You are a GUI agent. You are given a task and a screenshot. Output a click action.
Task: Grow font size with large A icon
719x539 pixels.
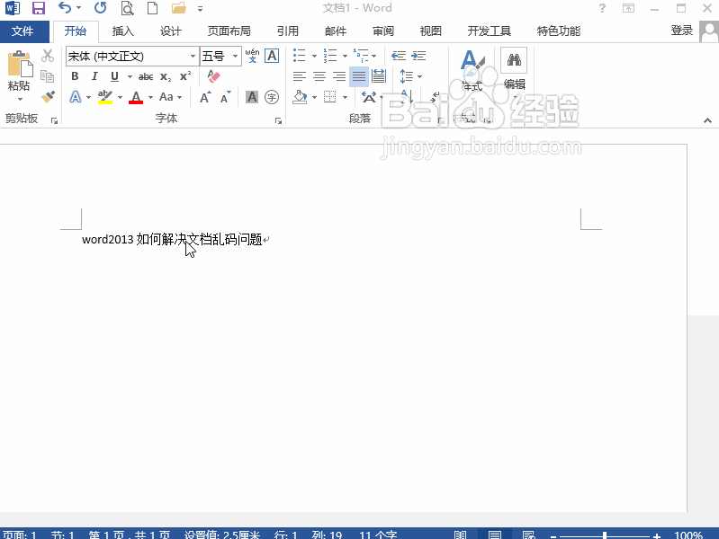click(205, 97)
